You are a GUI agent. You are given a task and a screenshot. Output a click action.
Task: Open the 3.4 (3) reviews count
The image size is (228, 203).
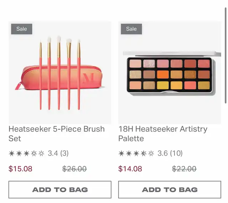click(58, 153)
